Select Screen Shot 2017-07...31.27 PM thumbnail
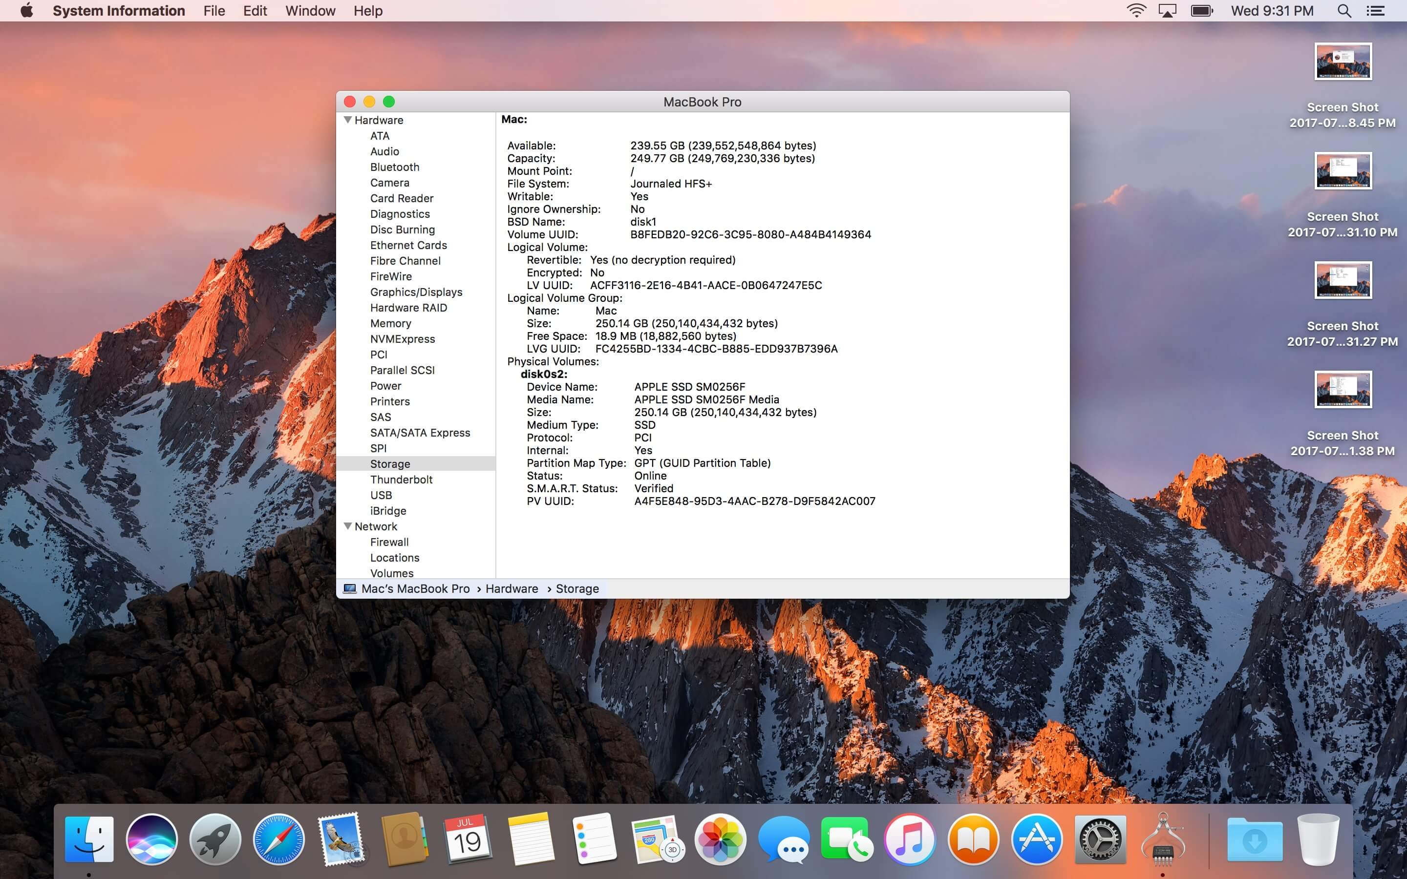 [x=1343, y=280]
